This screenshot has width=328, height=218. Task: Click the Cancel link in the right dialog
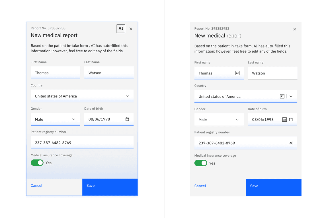200,186
